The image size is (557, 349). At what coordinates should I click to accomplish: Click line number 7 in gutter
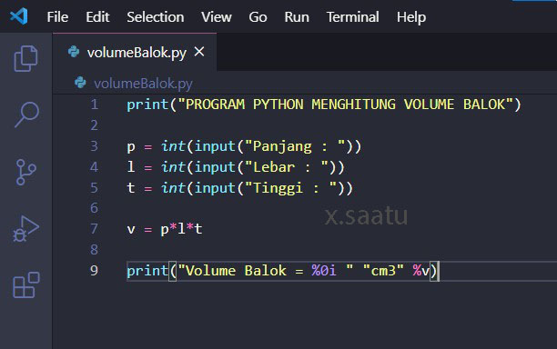(94, 229)
